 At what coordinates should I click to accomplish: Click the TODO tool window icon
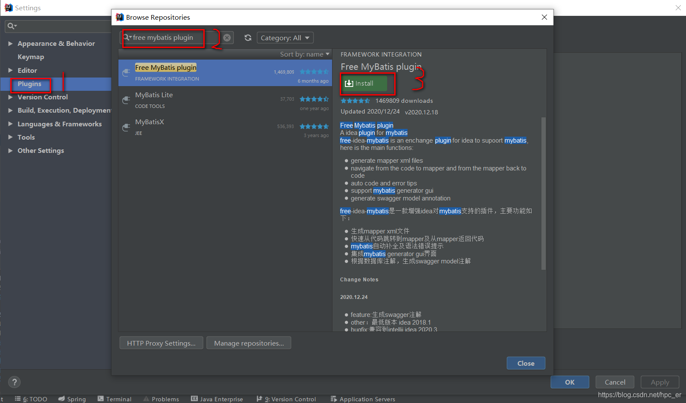tap(18, 399)
